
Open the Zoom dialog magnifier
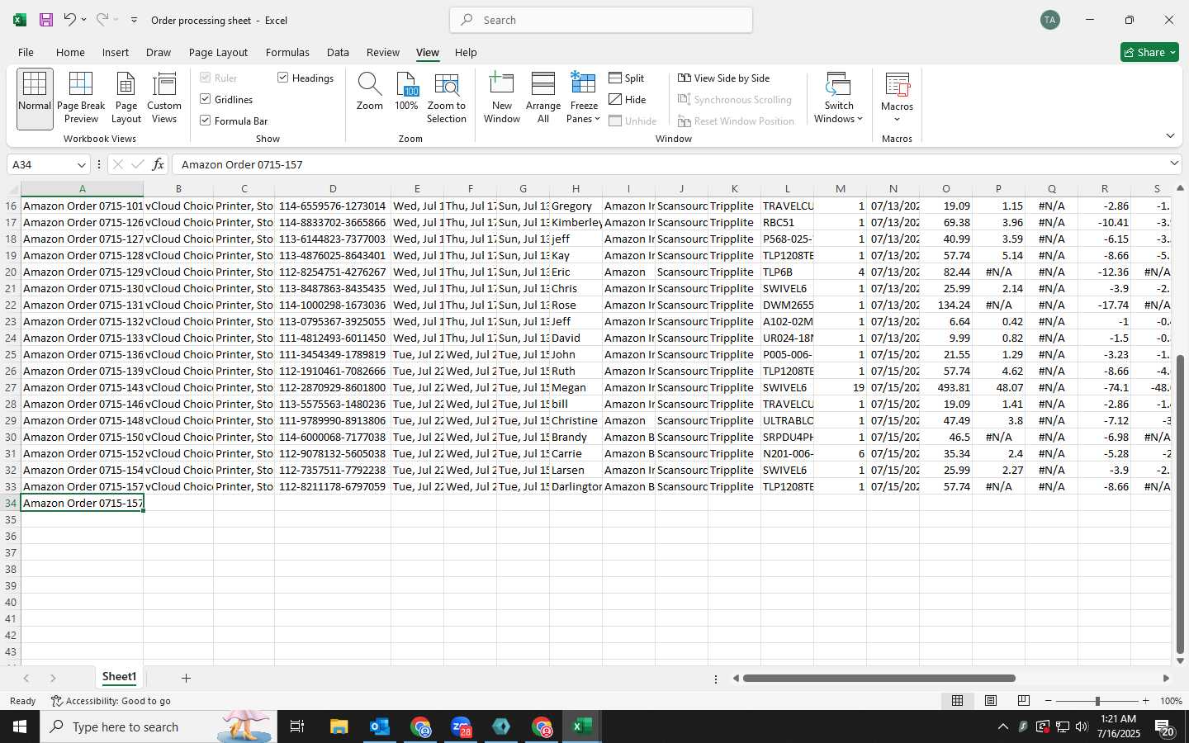(x=369, y=92)
